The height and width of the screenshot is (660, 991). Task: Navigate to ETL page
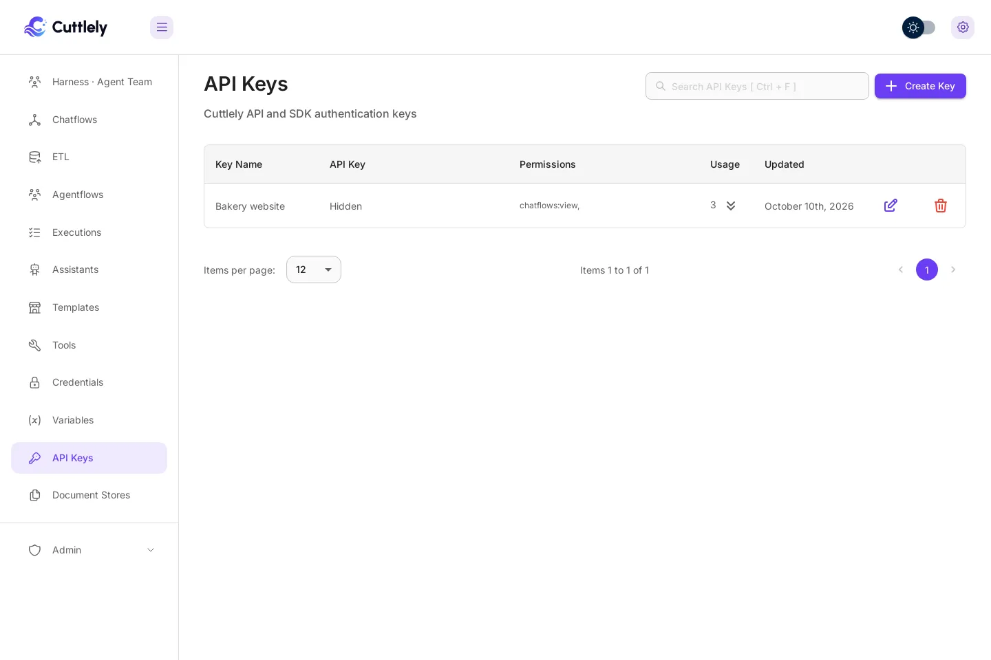tap(89, 157)
